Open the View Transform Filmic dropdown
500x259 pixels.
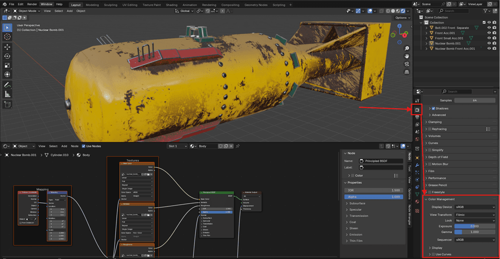475,214
